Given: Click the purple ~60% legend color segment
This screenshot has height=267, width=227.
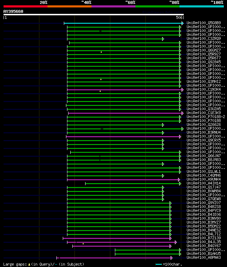Looking at the screenshot, I should pyautogui.click(x=113, y=6).
